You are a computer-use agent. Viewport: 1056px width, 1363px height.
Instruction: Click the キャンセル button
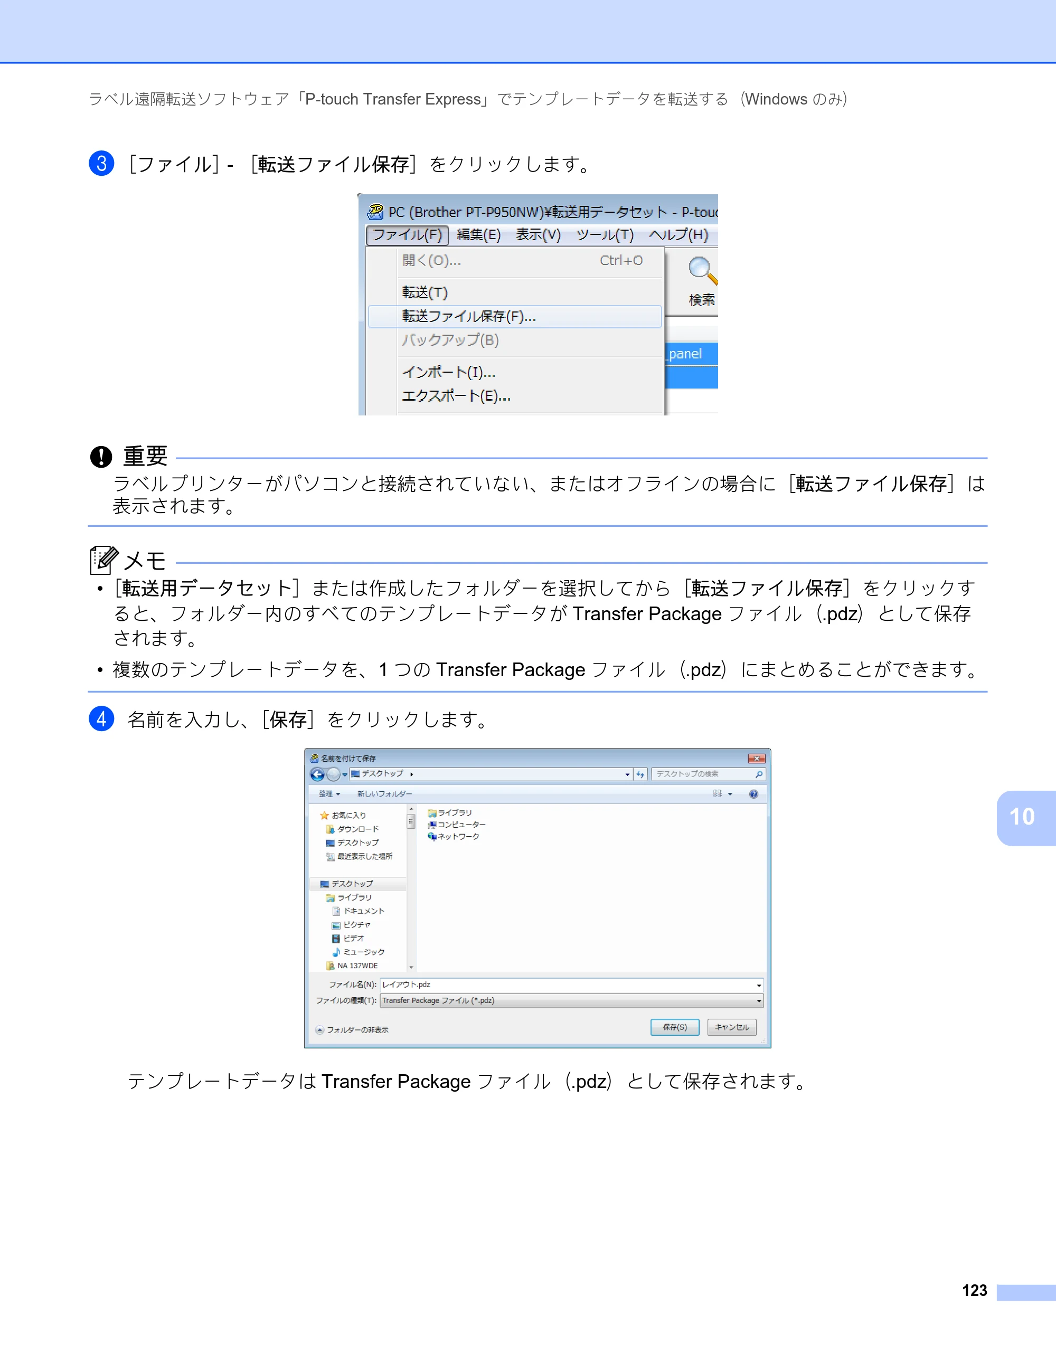pyautogui.click(x=731, y=1027)
